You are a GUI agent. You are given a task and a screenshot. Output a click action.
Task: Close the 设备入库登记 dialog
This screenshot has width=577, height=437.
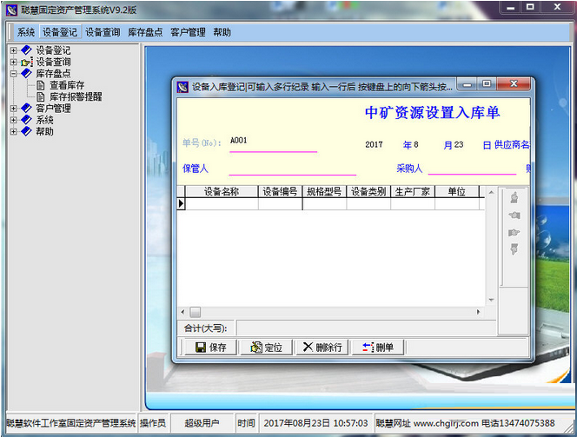click(x=514, y=84)
